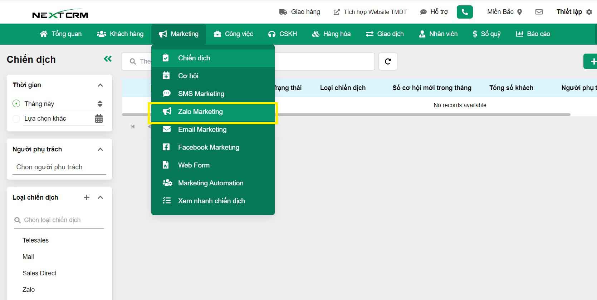
Task: Select the Lựa chọn khác radio button
Action: point(16,119)
